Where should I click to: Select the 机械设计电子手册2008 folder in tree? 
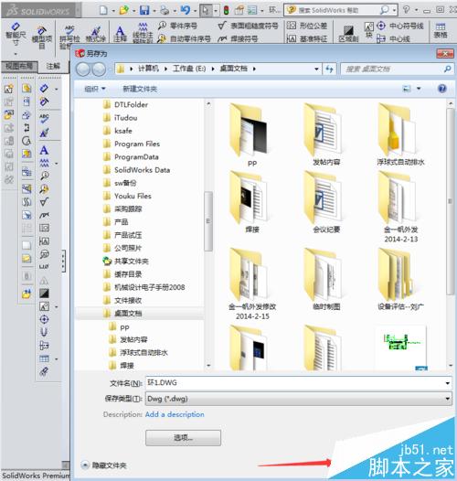[x=144, y=287]
